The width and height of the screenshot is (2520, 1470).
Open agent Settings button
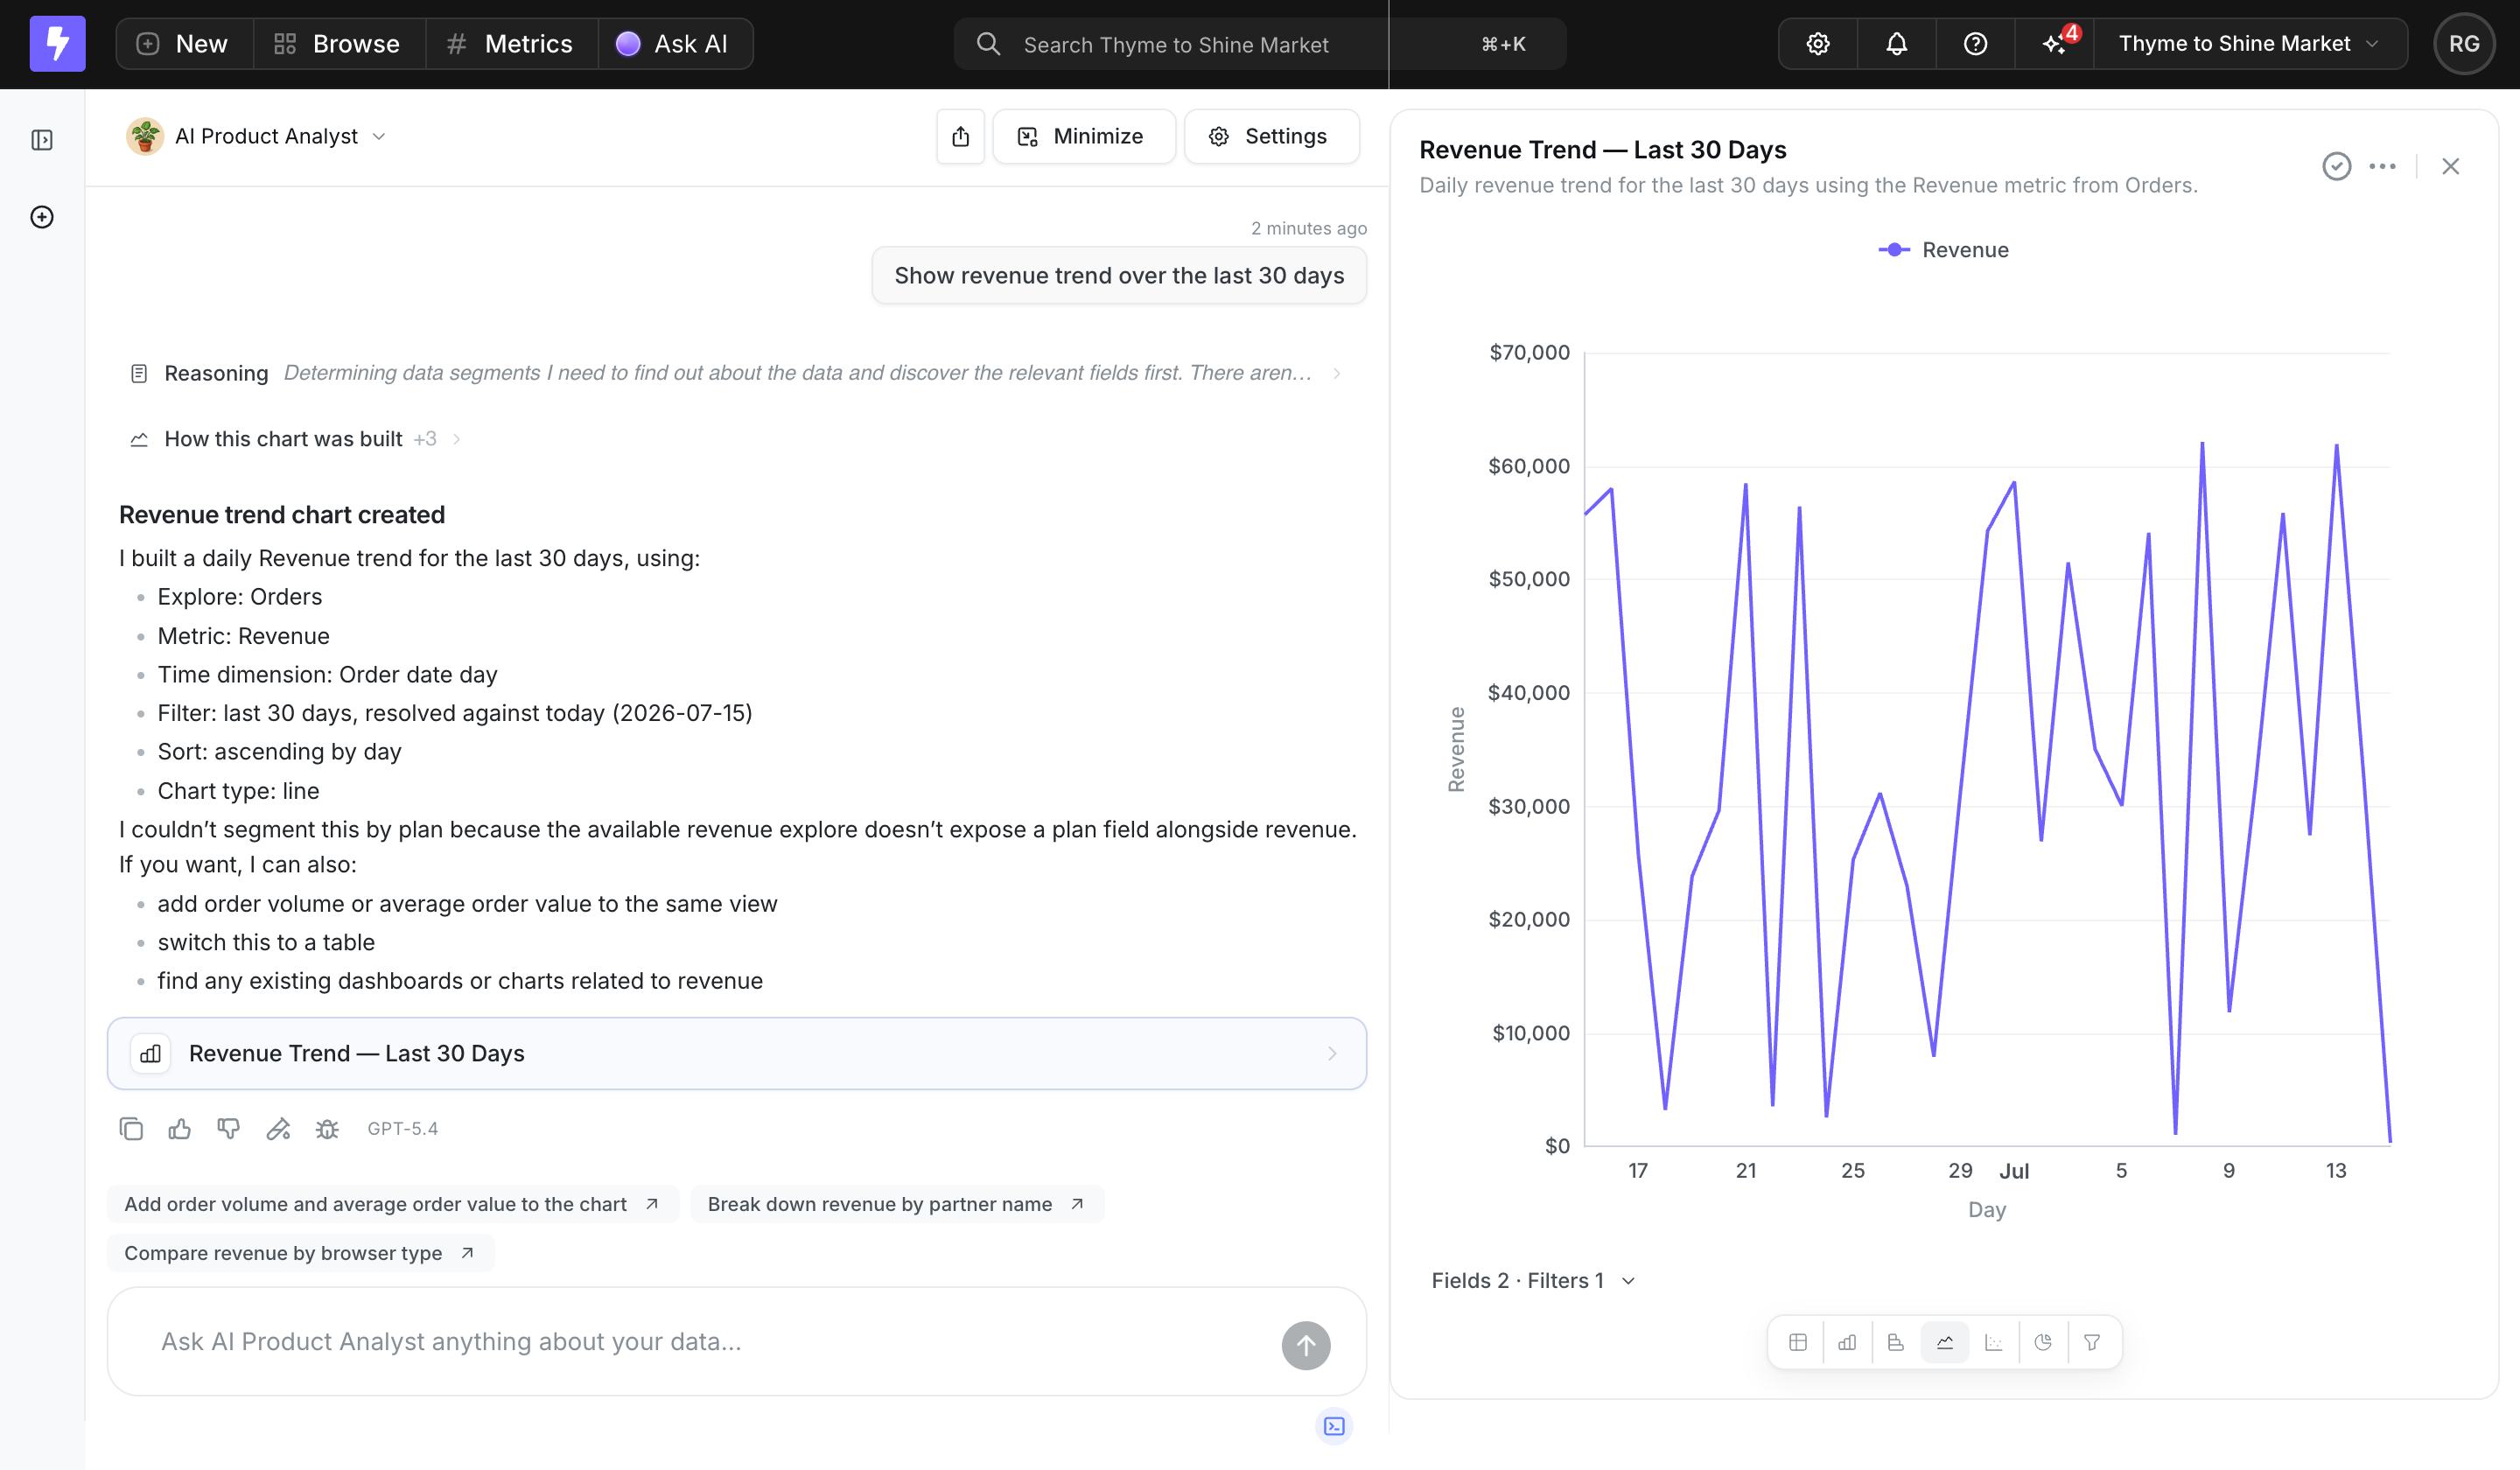[x=1271, y=136]
